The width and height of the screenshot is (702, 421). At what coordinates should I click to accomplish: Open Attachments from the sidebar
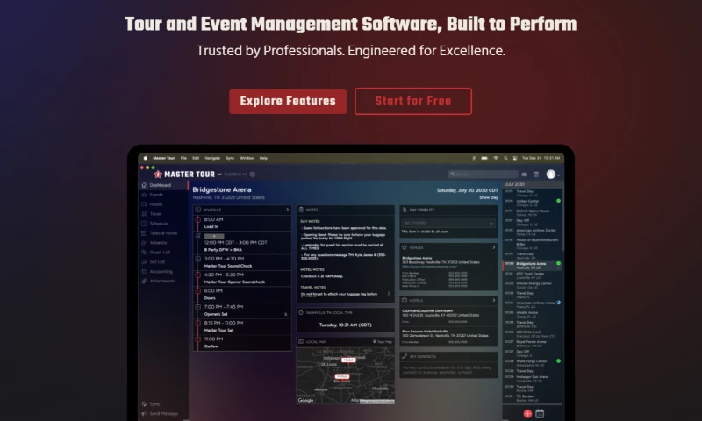(x=162, y=281)
